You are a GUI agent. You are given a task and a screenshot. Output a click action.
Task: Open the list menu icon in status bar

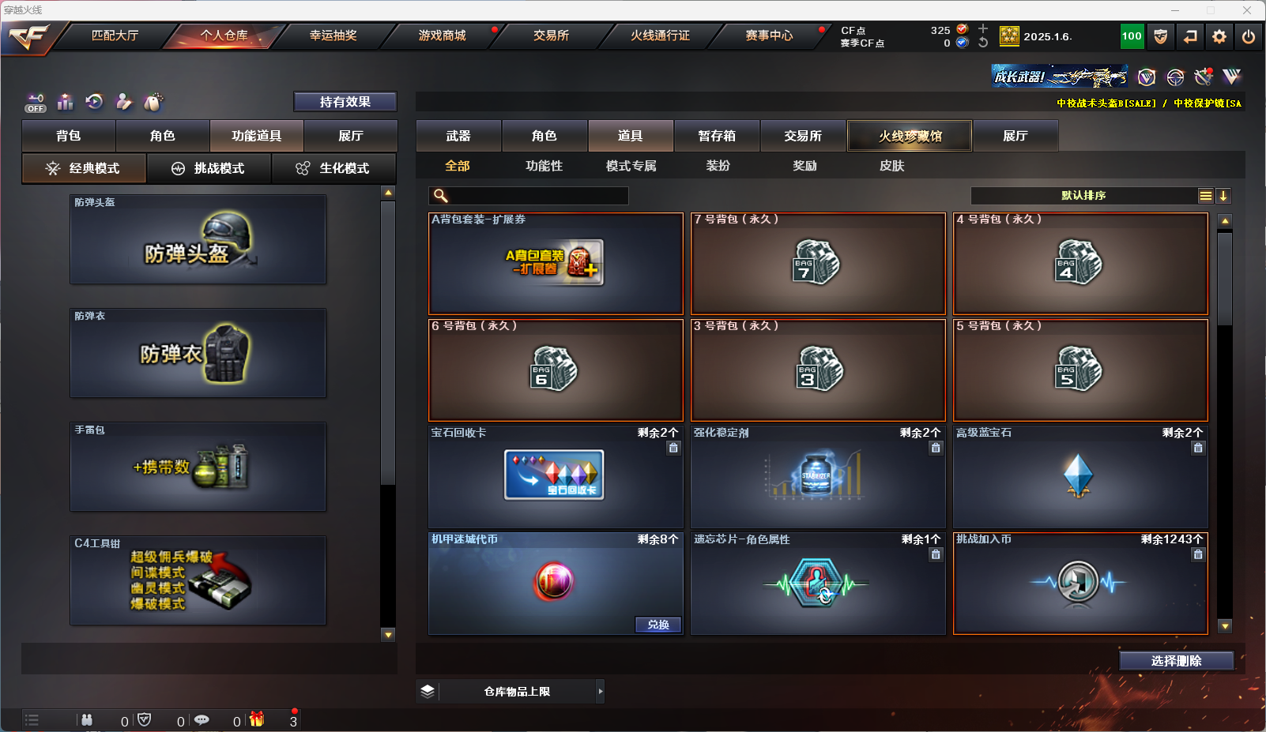(x=32, y=720)
